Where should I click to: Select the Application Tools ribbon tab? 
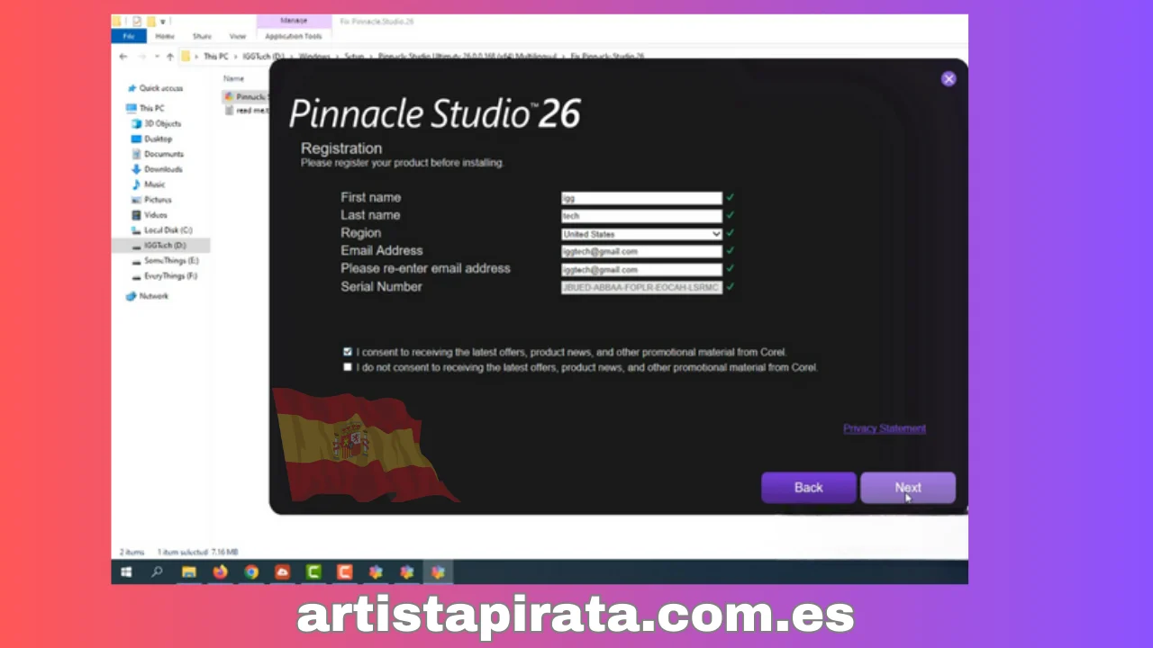(294, 36)
